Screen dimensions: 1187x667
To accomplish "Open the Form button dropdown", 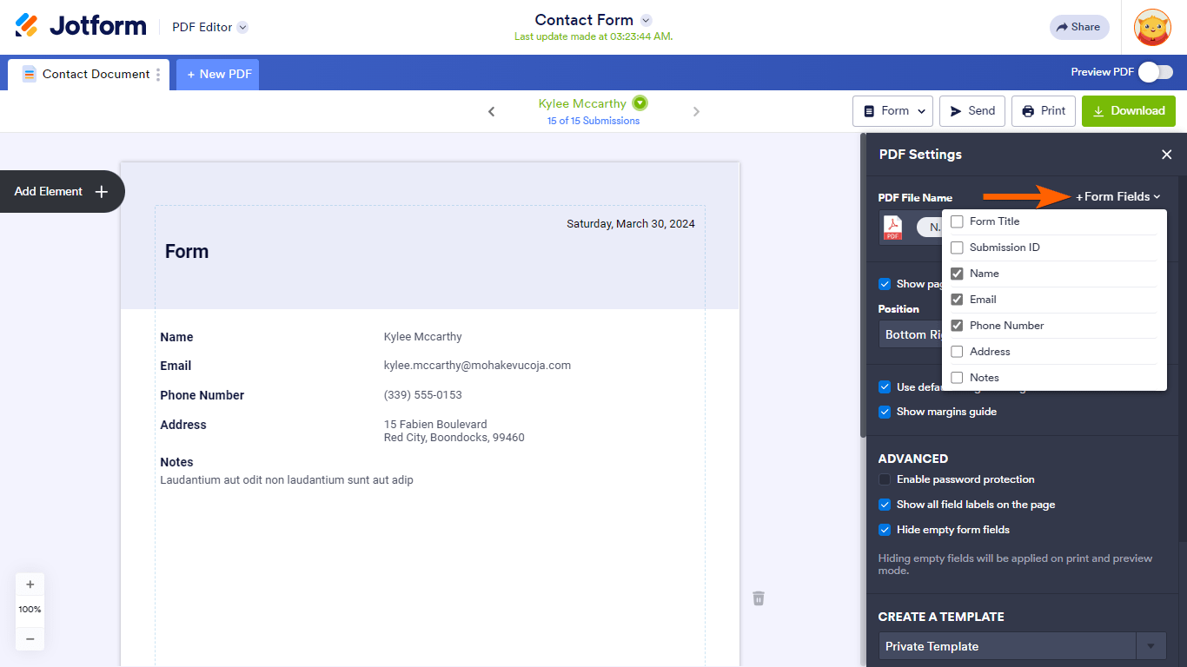I will click(x=892, y=111).
